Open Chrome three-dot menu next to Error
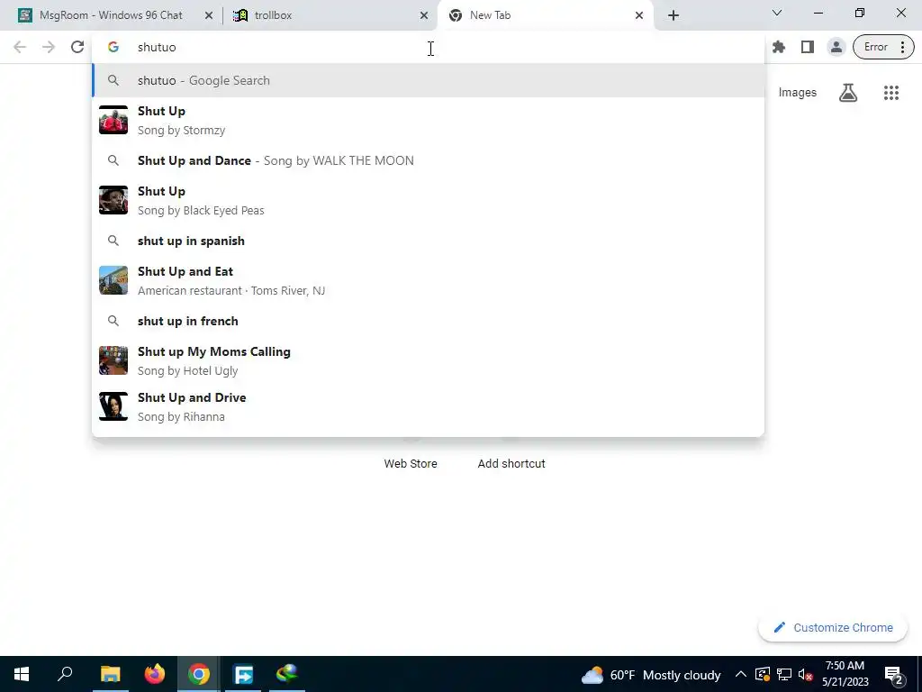The height and width of the screenshot is (692, 922). click(x=902, y=47)
